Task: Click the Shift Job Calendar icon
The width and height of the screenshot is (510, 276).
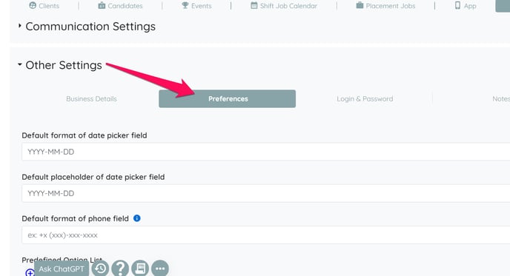Action: tap(254, 5)
